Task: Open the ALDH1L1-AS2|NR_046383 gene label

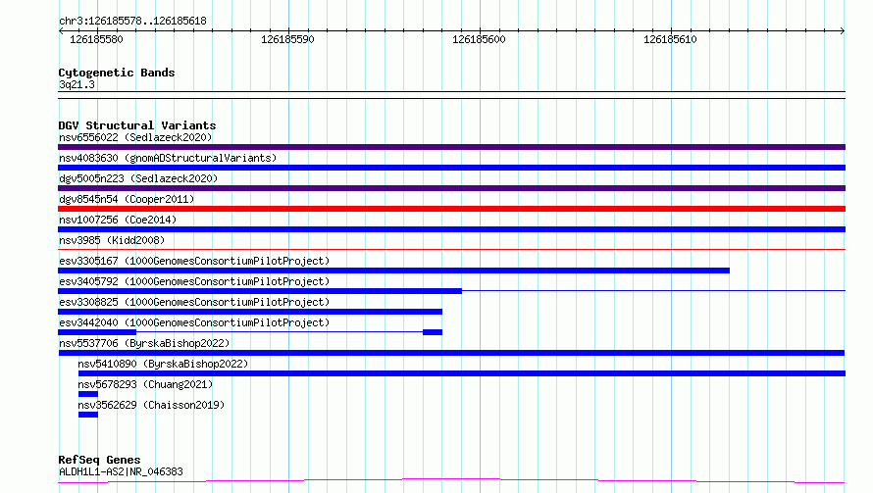Action: click(121, 471)
